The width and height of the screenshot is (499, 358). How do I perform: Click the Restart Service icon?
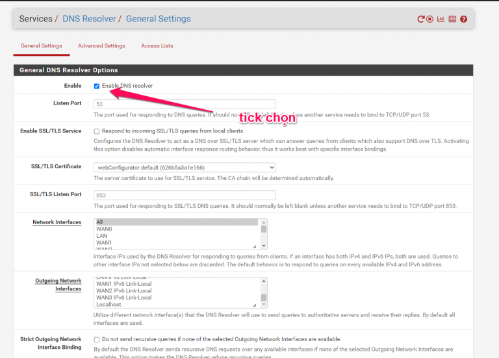[420, 19]
